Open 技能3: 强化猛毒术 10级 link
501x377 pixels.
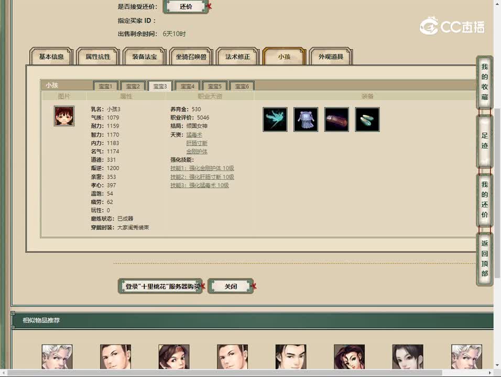pos(200,185)
